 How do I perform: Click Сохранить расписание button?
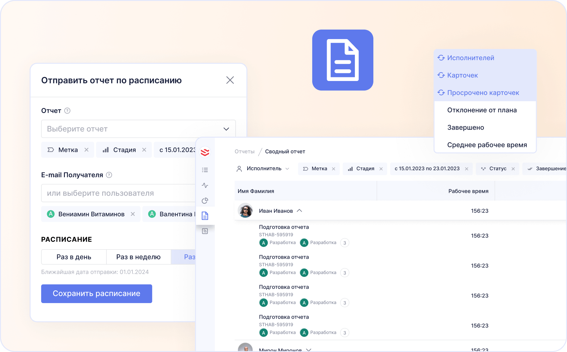(x=97, y=293)
